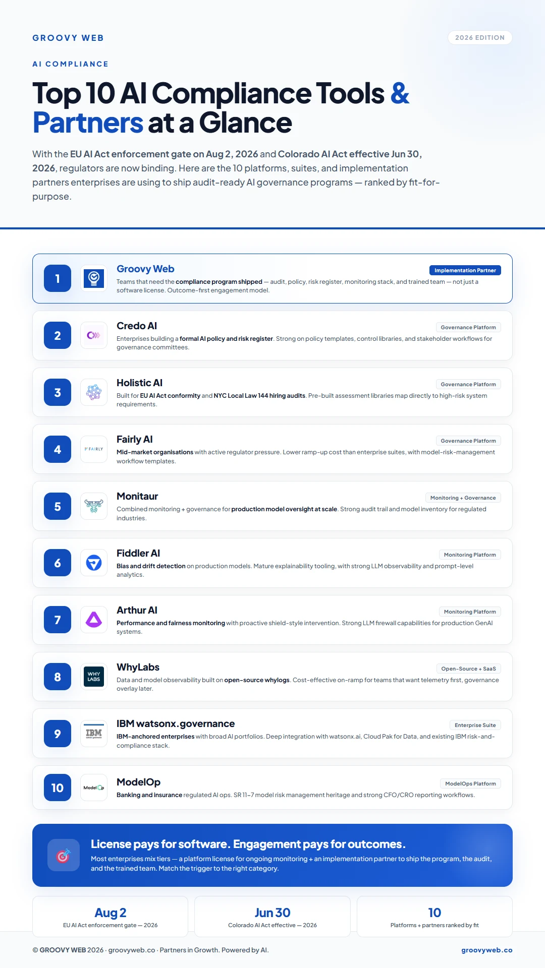545x968 pixels.
Task: Click 'Colorado AI Act effective — 2026' caption
Action: pyautogui.click(x=272, y=925)
